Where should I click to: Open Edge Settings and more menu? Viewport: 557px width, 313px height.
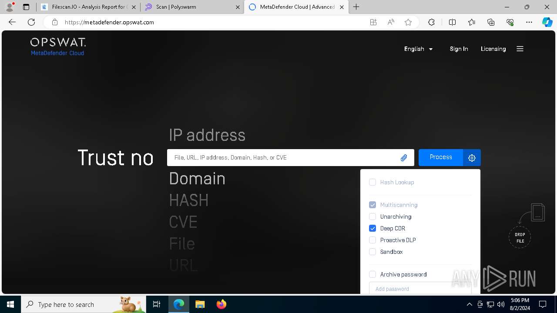click(529, 22)
